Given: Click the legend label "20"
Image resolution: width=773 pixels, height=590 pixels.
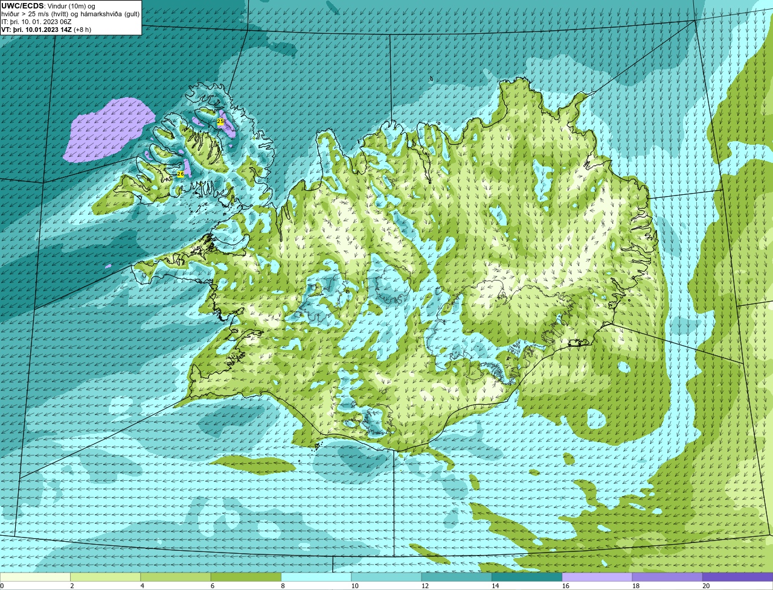Looking at the screenshot, I should click(x=706, y=586).
